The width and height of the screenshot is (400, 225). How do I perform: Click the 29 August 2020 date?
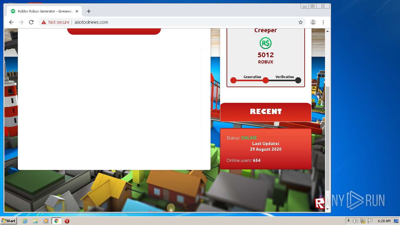point(266,149)
